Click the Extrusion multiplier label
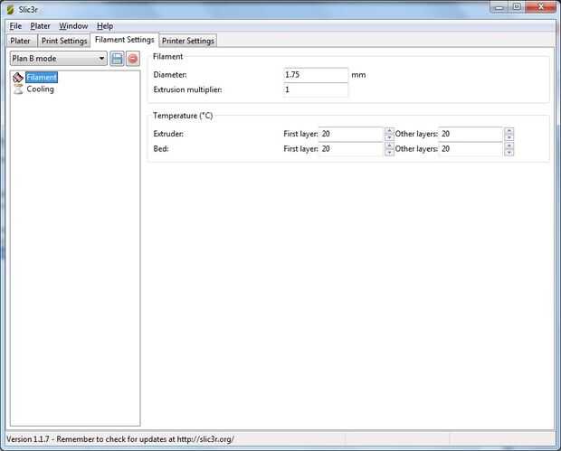This screenshot has height=451, width=561. click(x=187, y=89)
